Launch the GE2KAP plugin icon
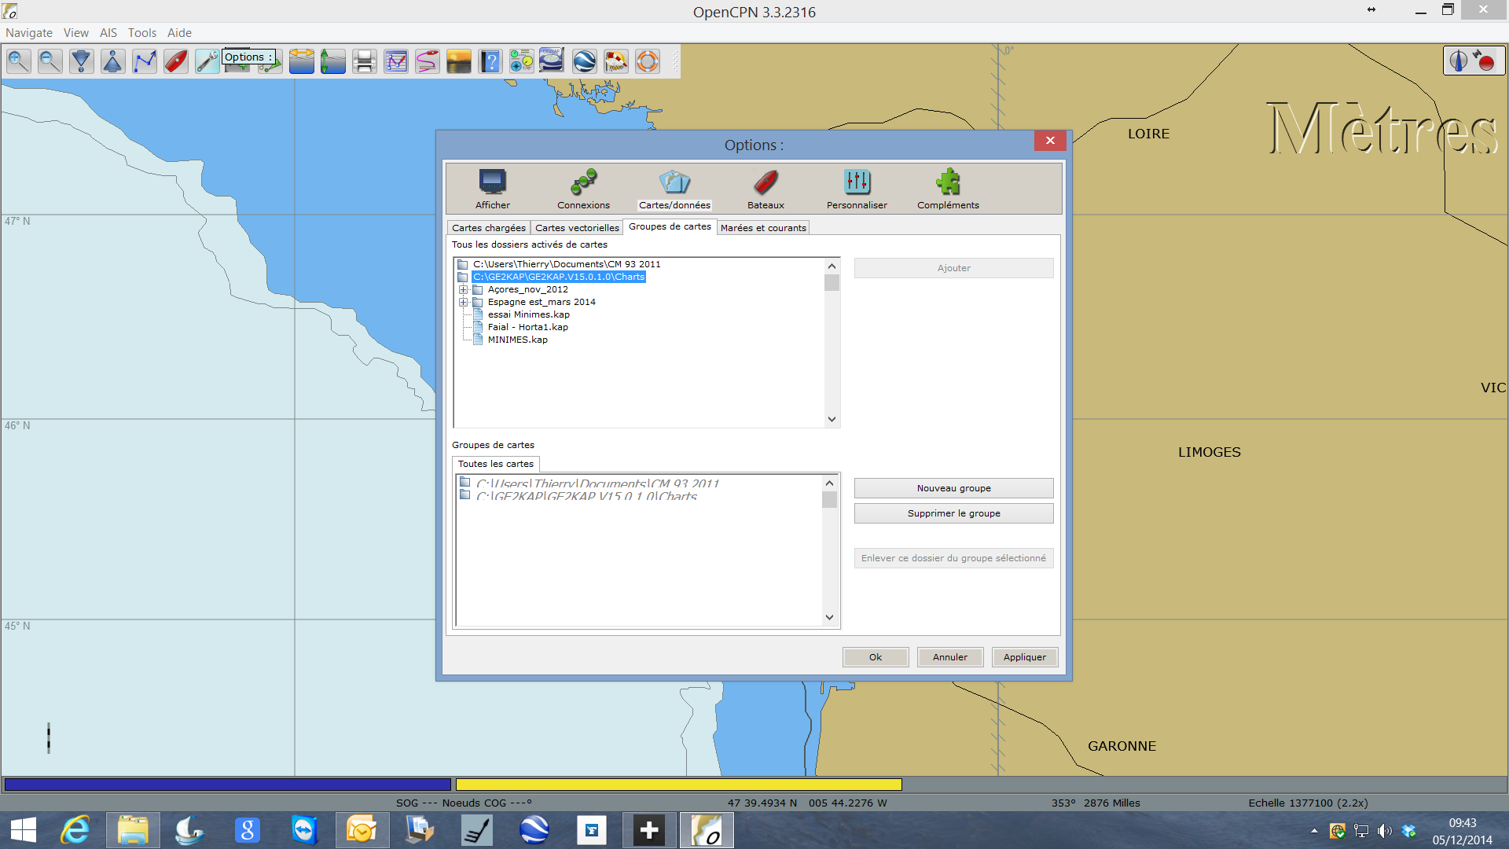Viewport: 1509px width, 849px height. [x=552, y=61]
